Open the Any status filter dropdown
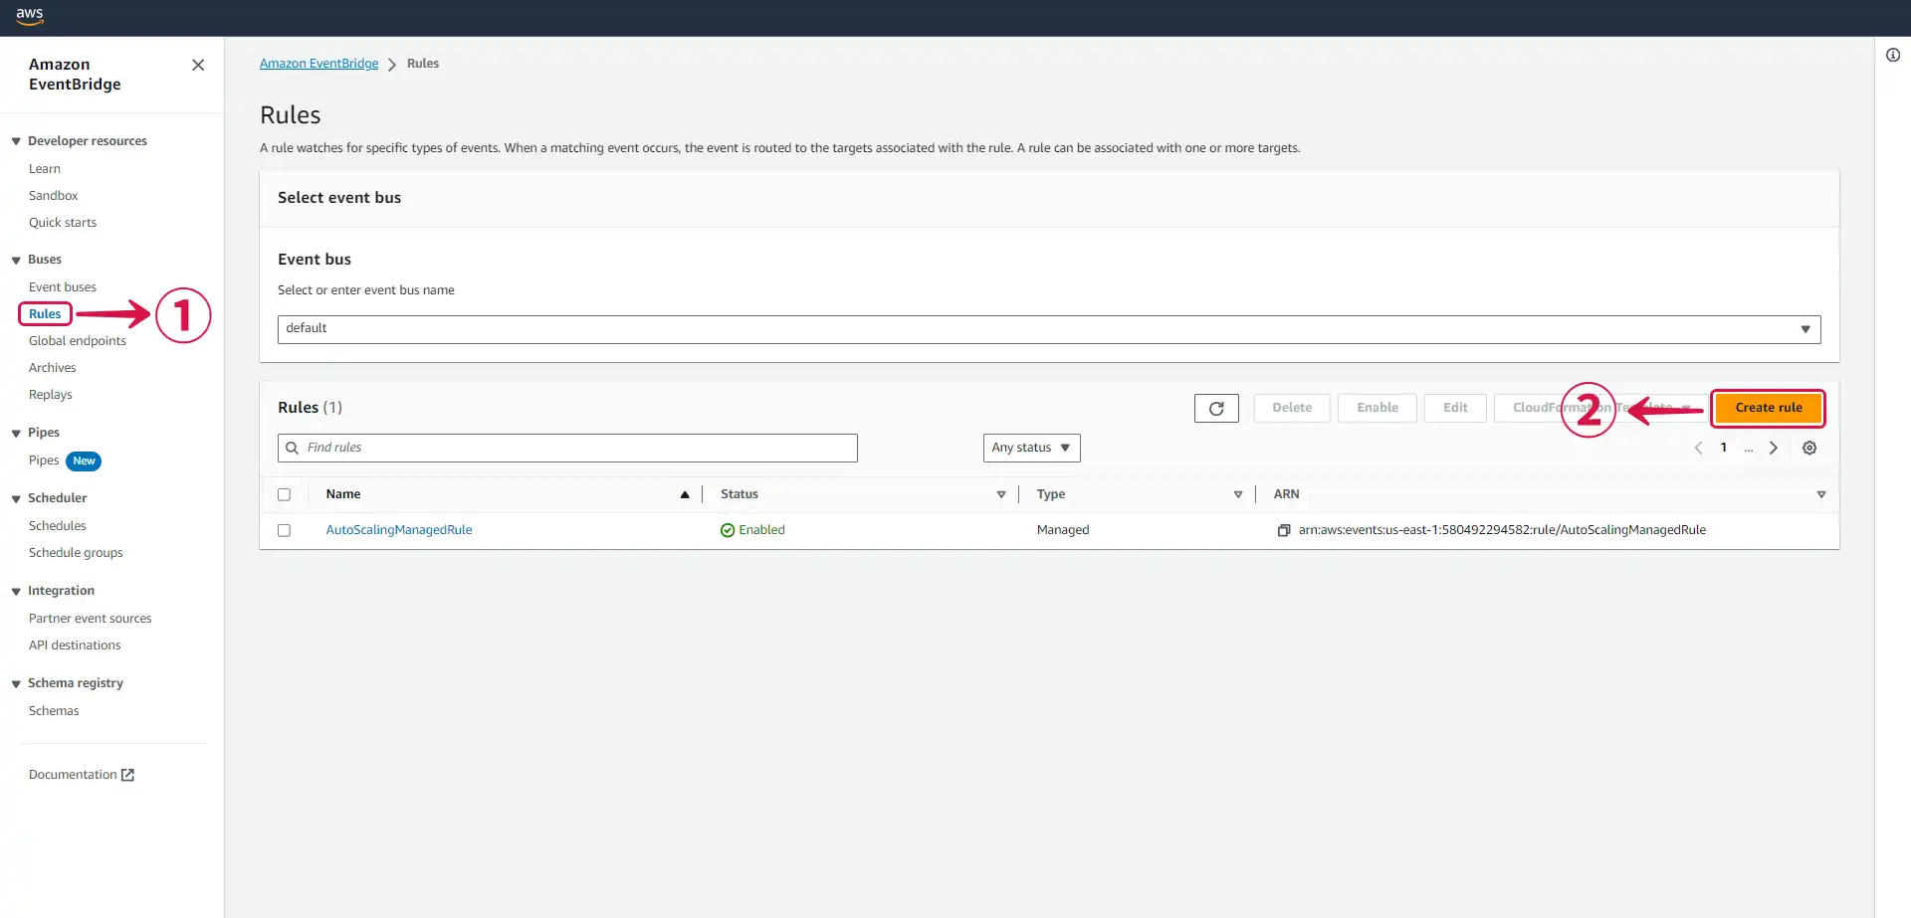 click(x=1031, y=448)
